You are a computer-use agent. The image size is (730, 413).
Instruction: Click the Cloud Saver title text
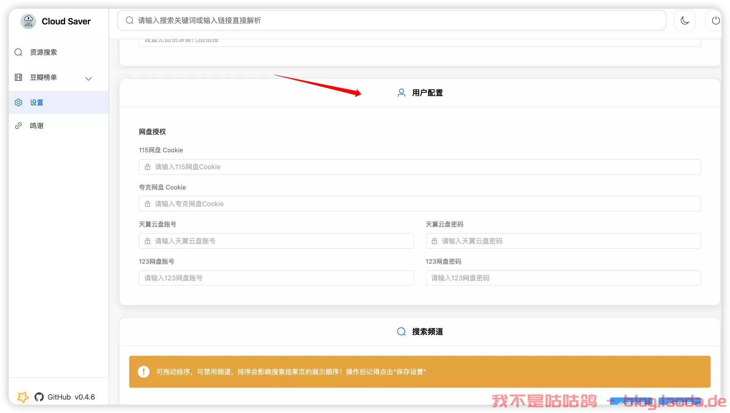pyautogui.click(x=66, y=21)
